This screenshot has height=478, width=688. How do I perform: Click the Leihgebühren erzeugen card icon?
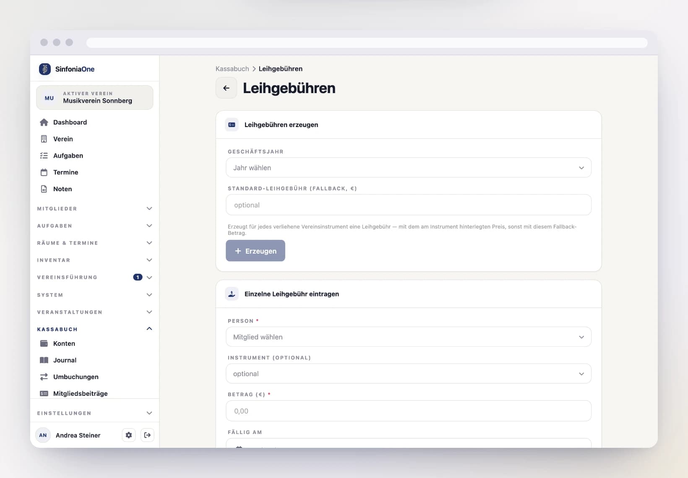(x=232, y=125)
